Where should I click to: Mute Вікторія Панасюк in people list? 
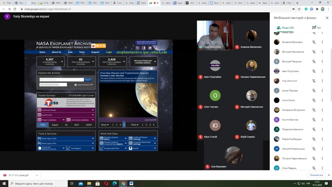(x=314, y=61)
